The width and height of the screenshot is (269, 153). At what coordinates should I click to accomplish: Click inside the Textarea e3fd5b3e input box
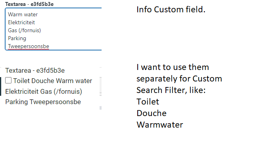53,29
